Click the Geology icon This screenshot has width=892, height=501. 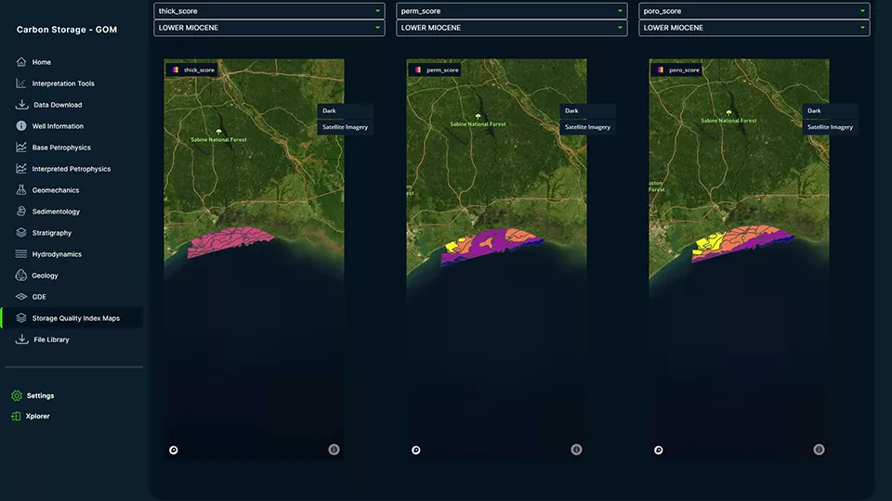(21, 276)
